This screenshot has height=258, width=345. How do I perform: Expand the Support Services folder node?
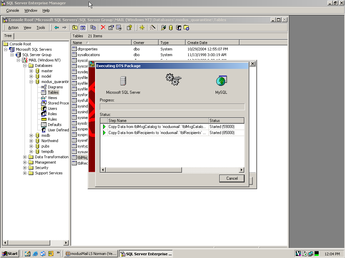click(x=25, y=173)
